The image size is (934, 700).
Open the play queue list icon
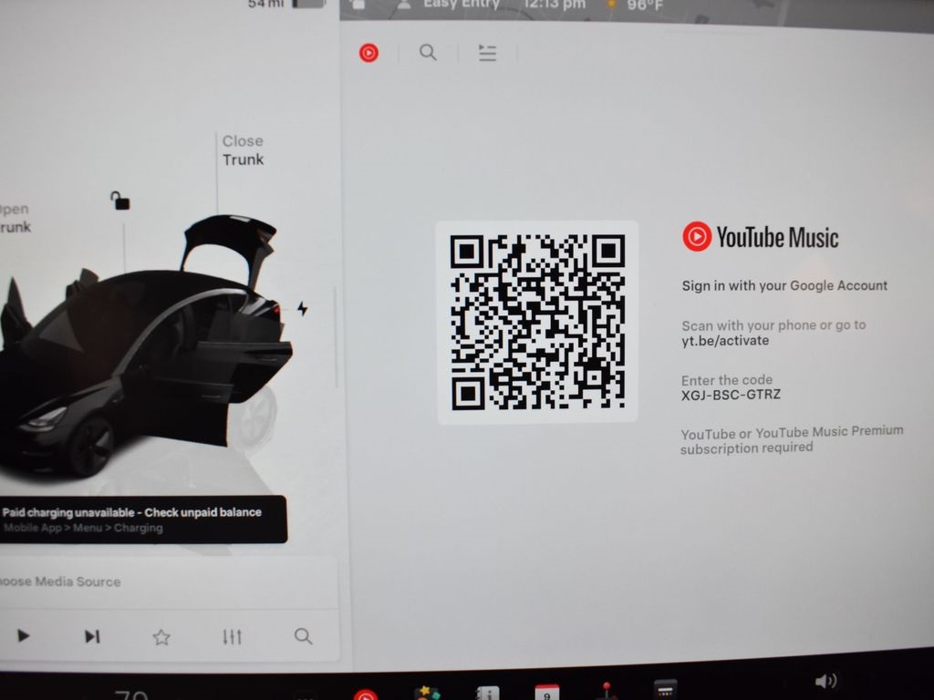tap(487, 53)
